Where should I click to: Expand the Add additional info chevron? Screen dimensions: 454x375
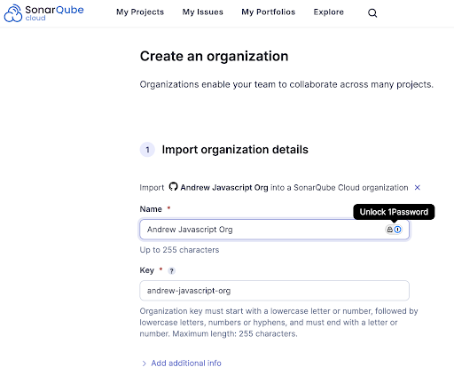(x=144, y=363)
